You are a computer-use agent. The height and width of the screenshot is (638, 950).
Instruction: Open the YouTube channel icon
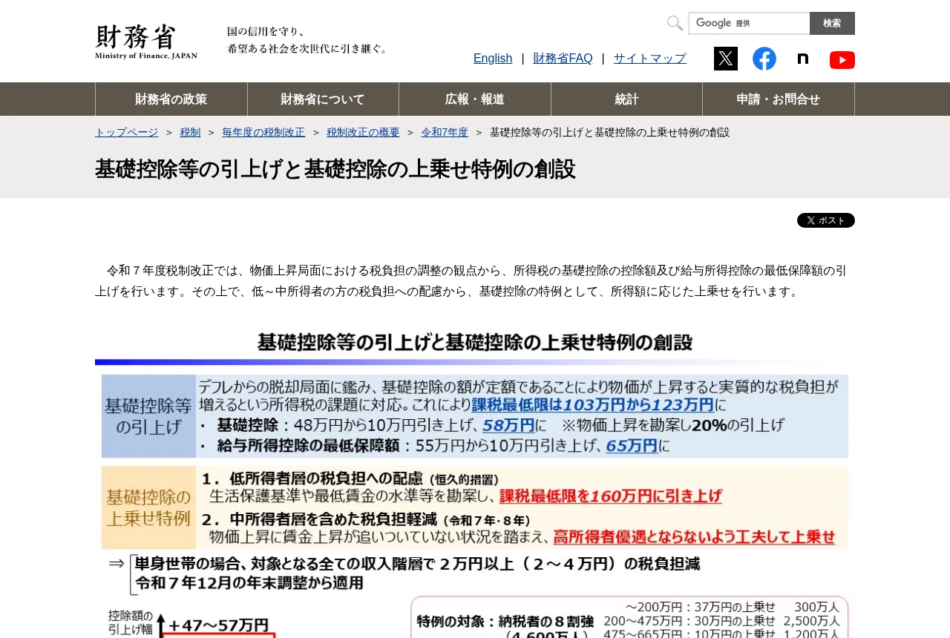tap(842, 59)
